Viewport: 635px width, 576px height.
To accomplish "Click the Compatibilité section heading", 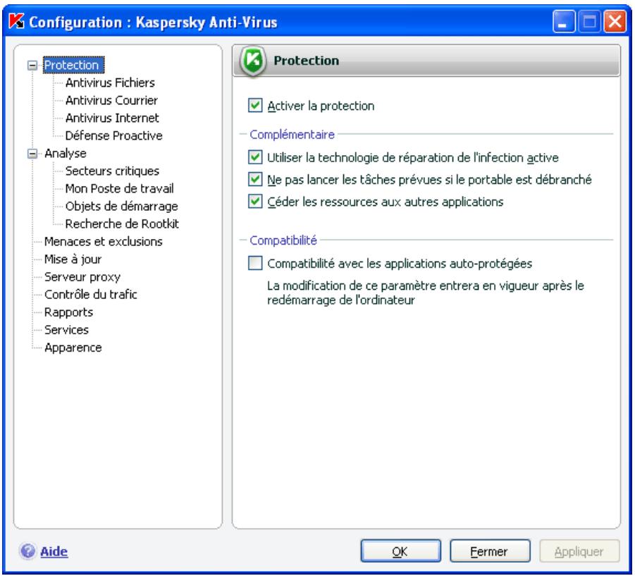I will 283,240.
